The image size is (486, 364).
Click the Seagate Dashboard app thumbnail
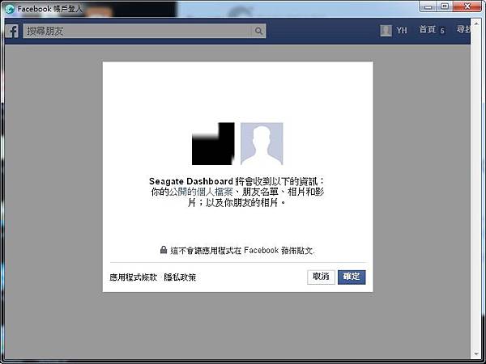click(213, 144)
